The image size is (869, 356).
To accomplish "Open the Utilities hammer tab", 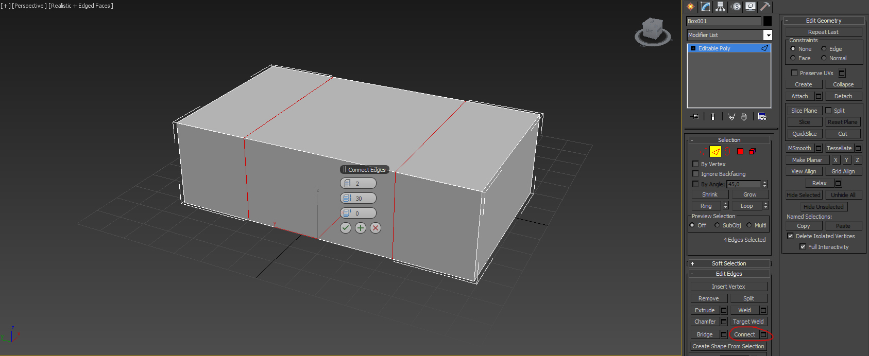I will pos(765,7).
